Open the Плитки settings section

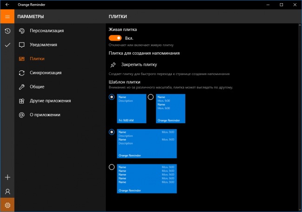click(60, 59)
